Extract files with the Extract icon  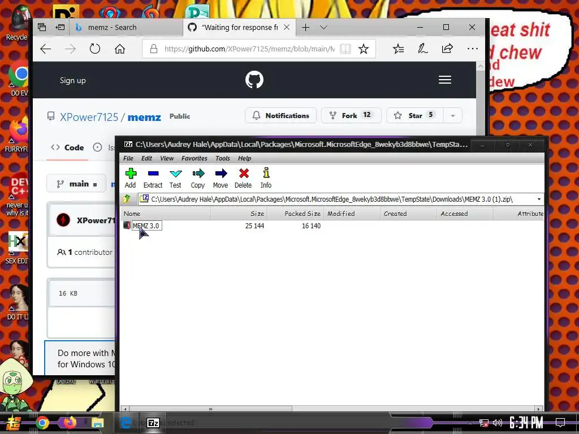(x=153, y=178)
